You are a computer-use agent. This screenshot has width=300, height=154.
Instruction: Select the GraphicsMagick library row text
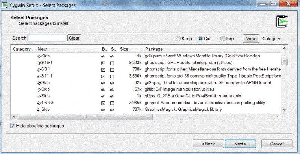point(183,110)
